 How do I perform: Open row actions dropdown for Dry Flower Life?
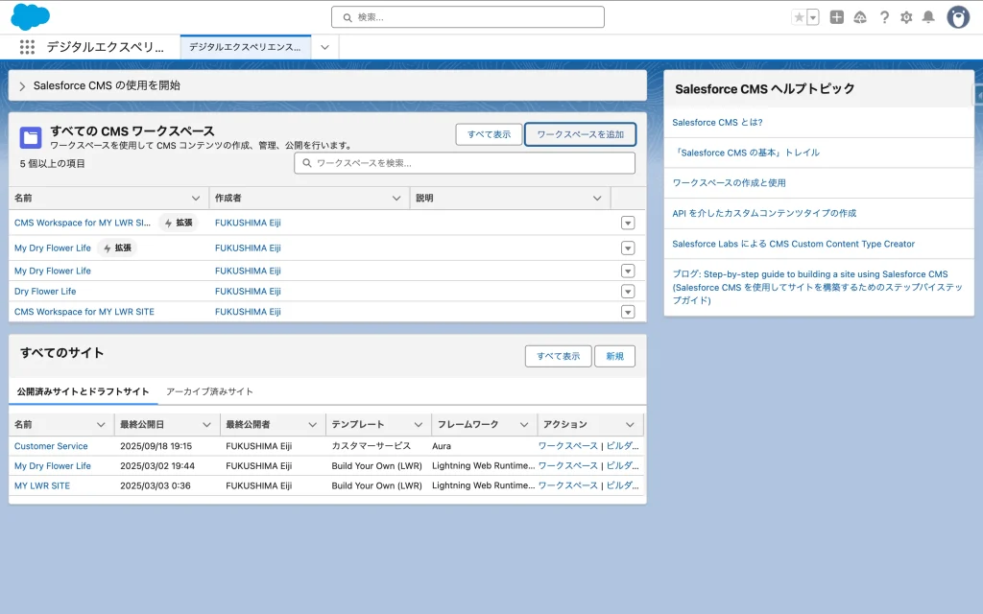pos(628,292)
